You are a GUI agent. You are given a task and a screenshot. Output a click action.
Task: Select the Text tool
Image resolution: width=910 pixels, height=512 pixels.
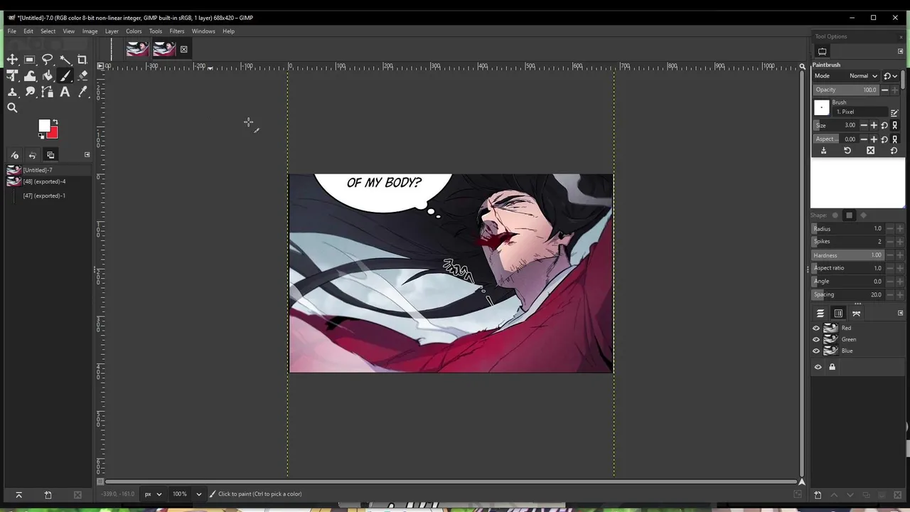pos(65,92)
